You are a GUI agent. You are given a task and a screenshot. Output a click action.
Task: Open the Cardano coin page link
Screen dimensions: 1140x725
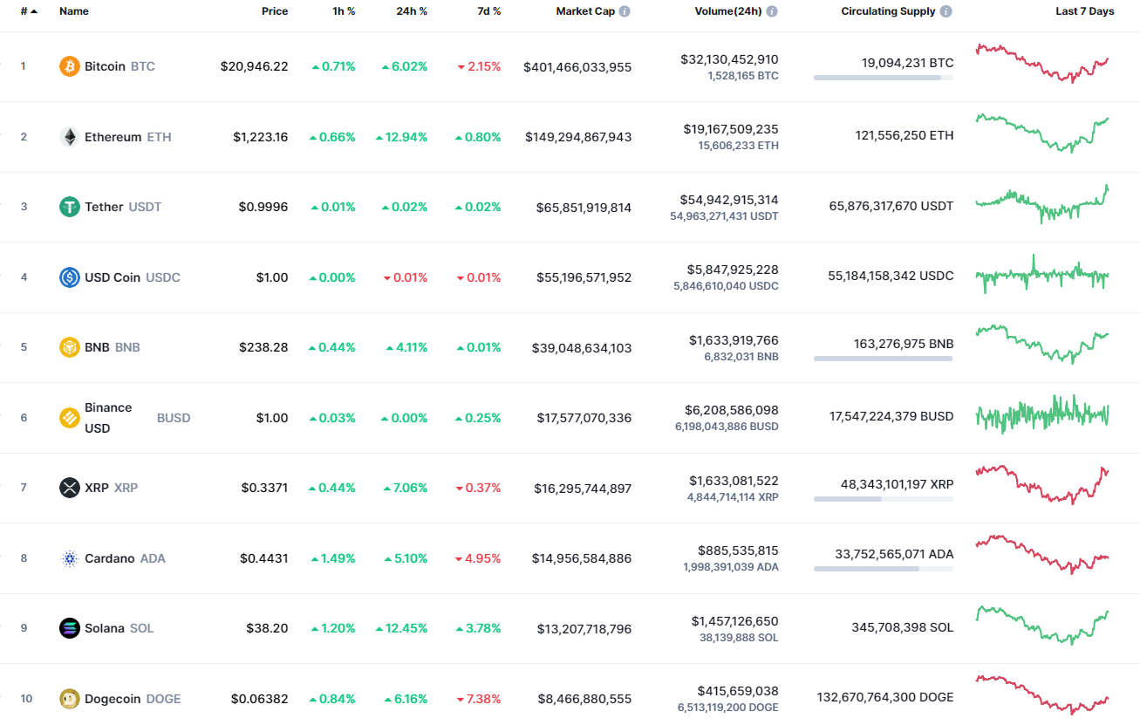(x=109, y=557)
